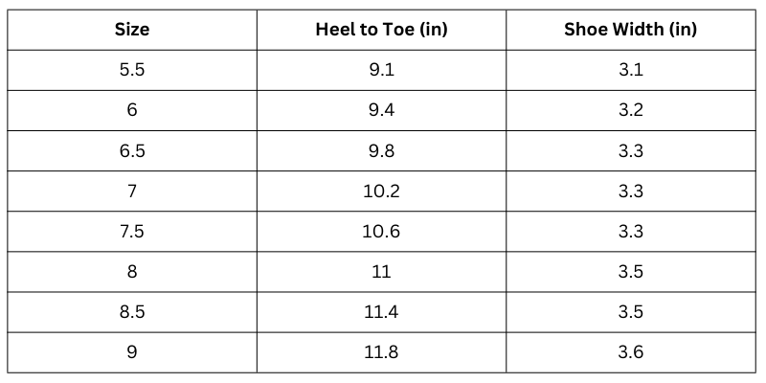Select the 10.6 heel to toe cell
766x383 pixels.
[x=381, y=232]
